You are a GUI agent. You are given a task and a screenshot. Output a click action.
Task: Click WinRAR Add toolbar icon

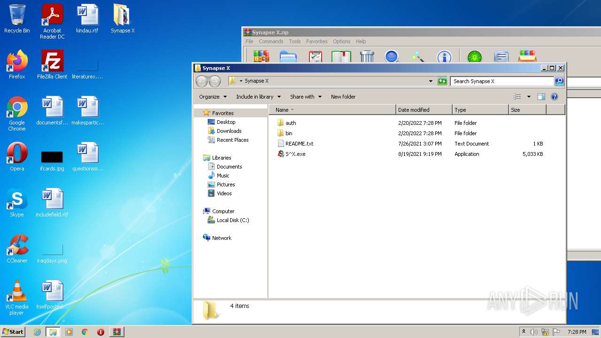pyautogui.click(x=261, y=57)
